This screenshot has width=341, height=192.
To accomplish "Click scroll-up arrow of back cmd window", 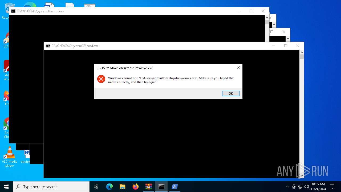I will pos(267,18).
